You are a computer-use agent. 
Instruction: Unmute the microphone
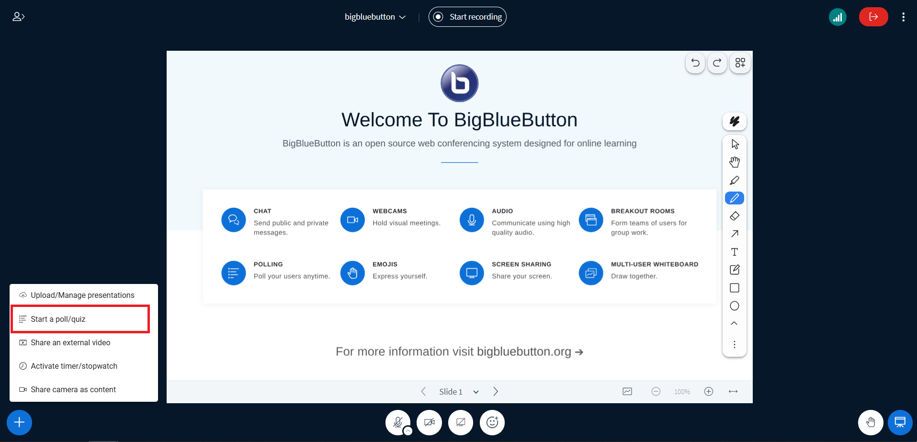click(397, 422)
